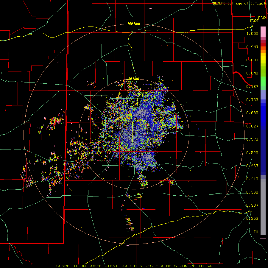
Task: Click the TH threshold label
Action: [256, 232]
